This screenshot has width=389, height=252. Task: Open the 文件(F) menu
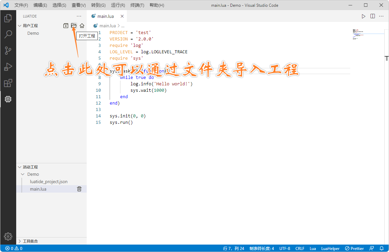click(21, 5)
